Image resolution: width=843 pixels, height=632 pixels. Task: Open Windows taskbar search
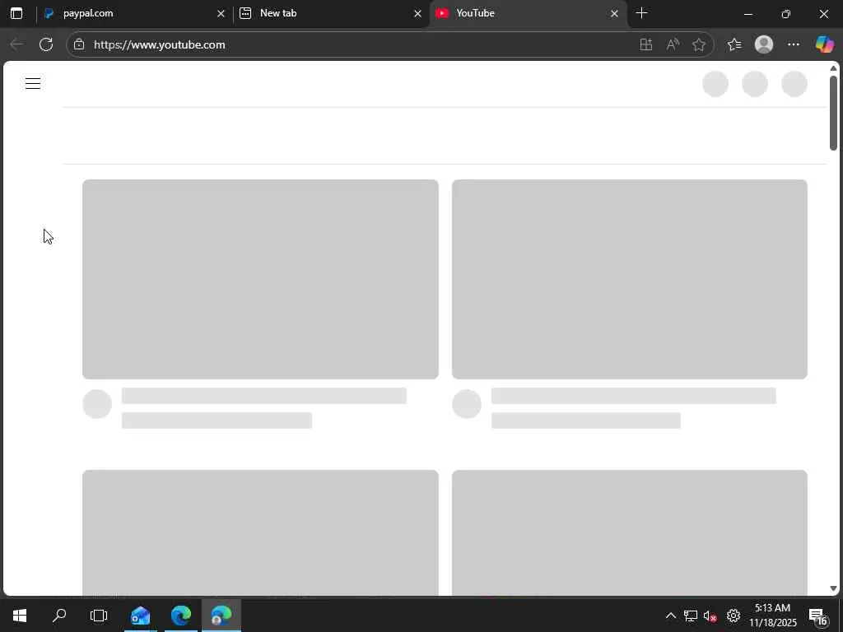click(x=59, y=616)
